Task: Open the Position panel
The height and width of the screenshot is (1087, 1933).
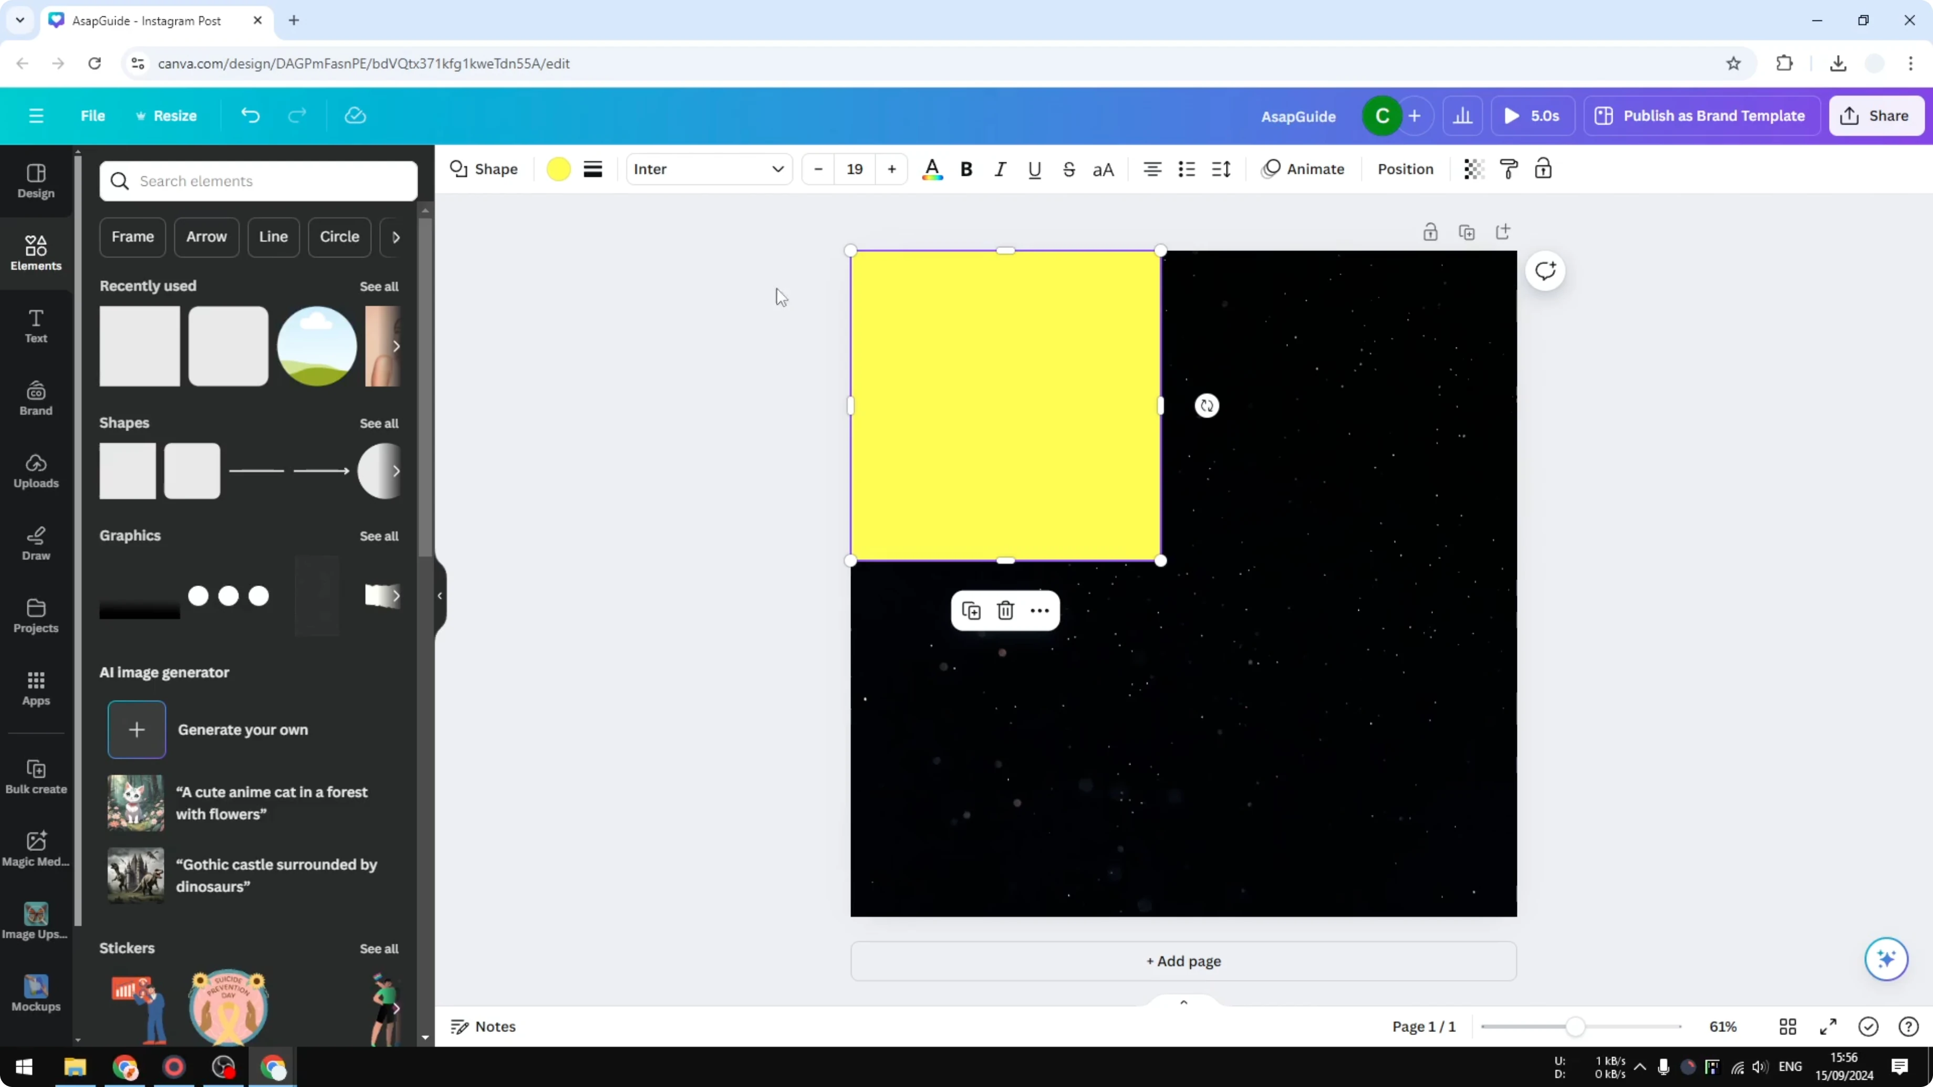Action: (x=1406, y=169)
